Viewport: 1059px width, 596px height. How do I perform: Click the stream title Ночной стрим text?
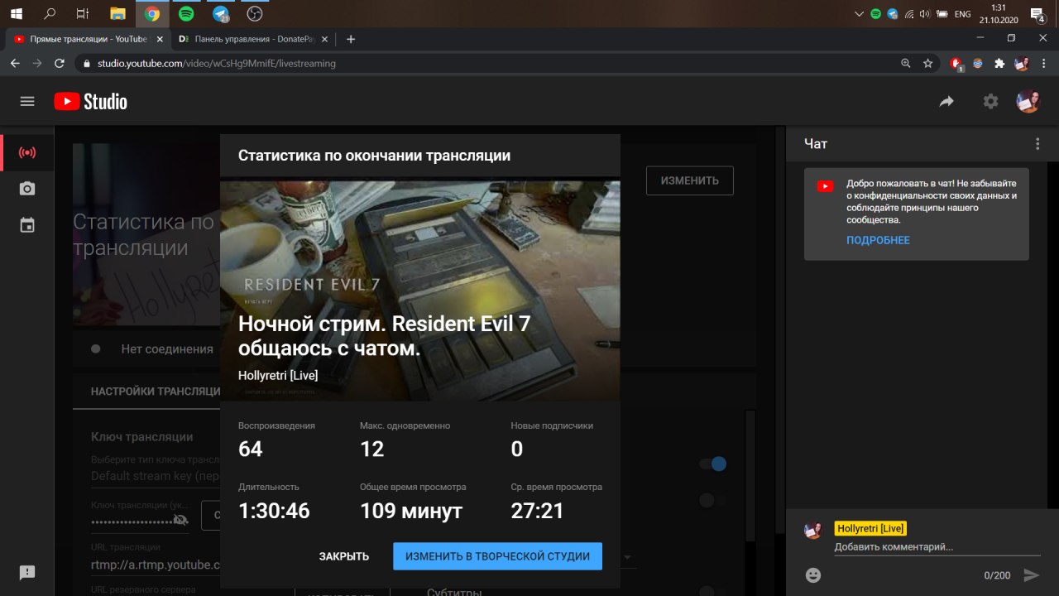pos(385,336)
